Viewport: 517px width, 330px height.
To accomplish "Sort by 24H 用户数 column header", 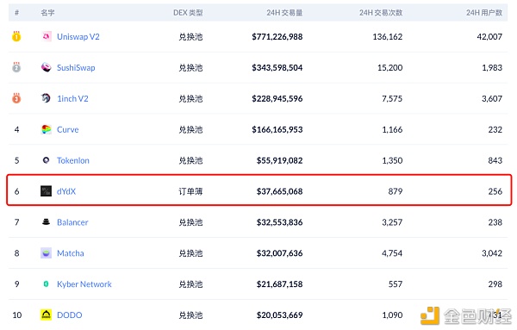I will 484,13.
